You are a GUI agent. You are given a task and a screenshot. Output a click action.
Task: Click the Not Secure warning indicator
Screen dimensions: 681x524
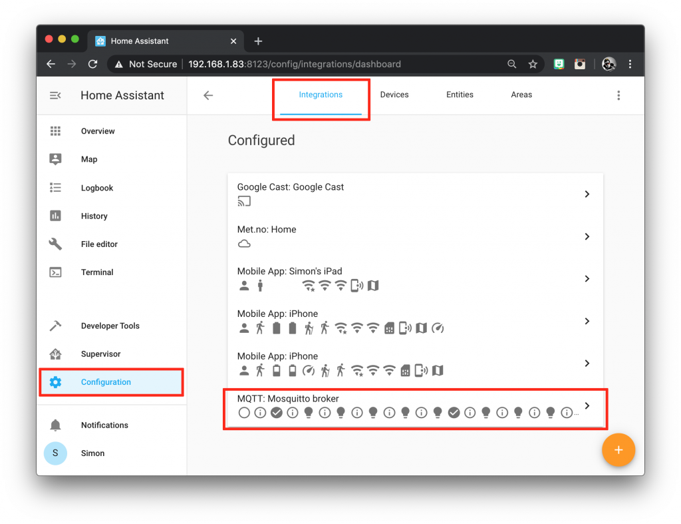[x=146, y=64]
